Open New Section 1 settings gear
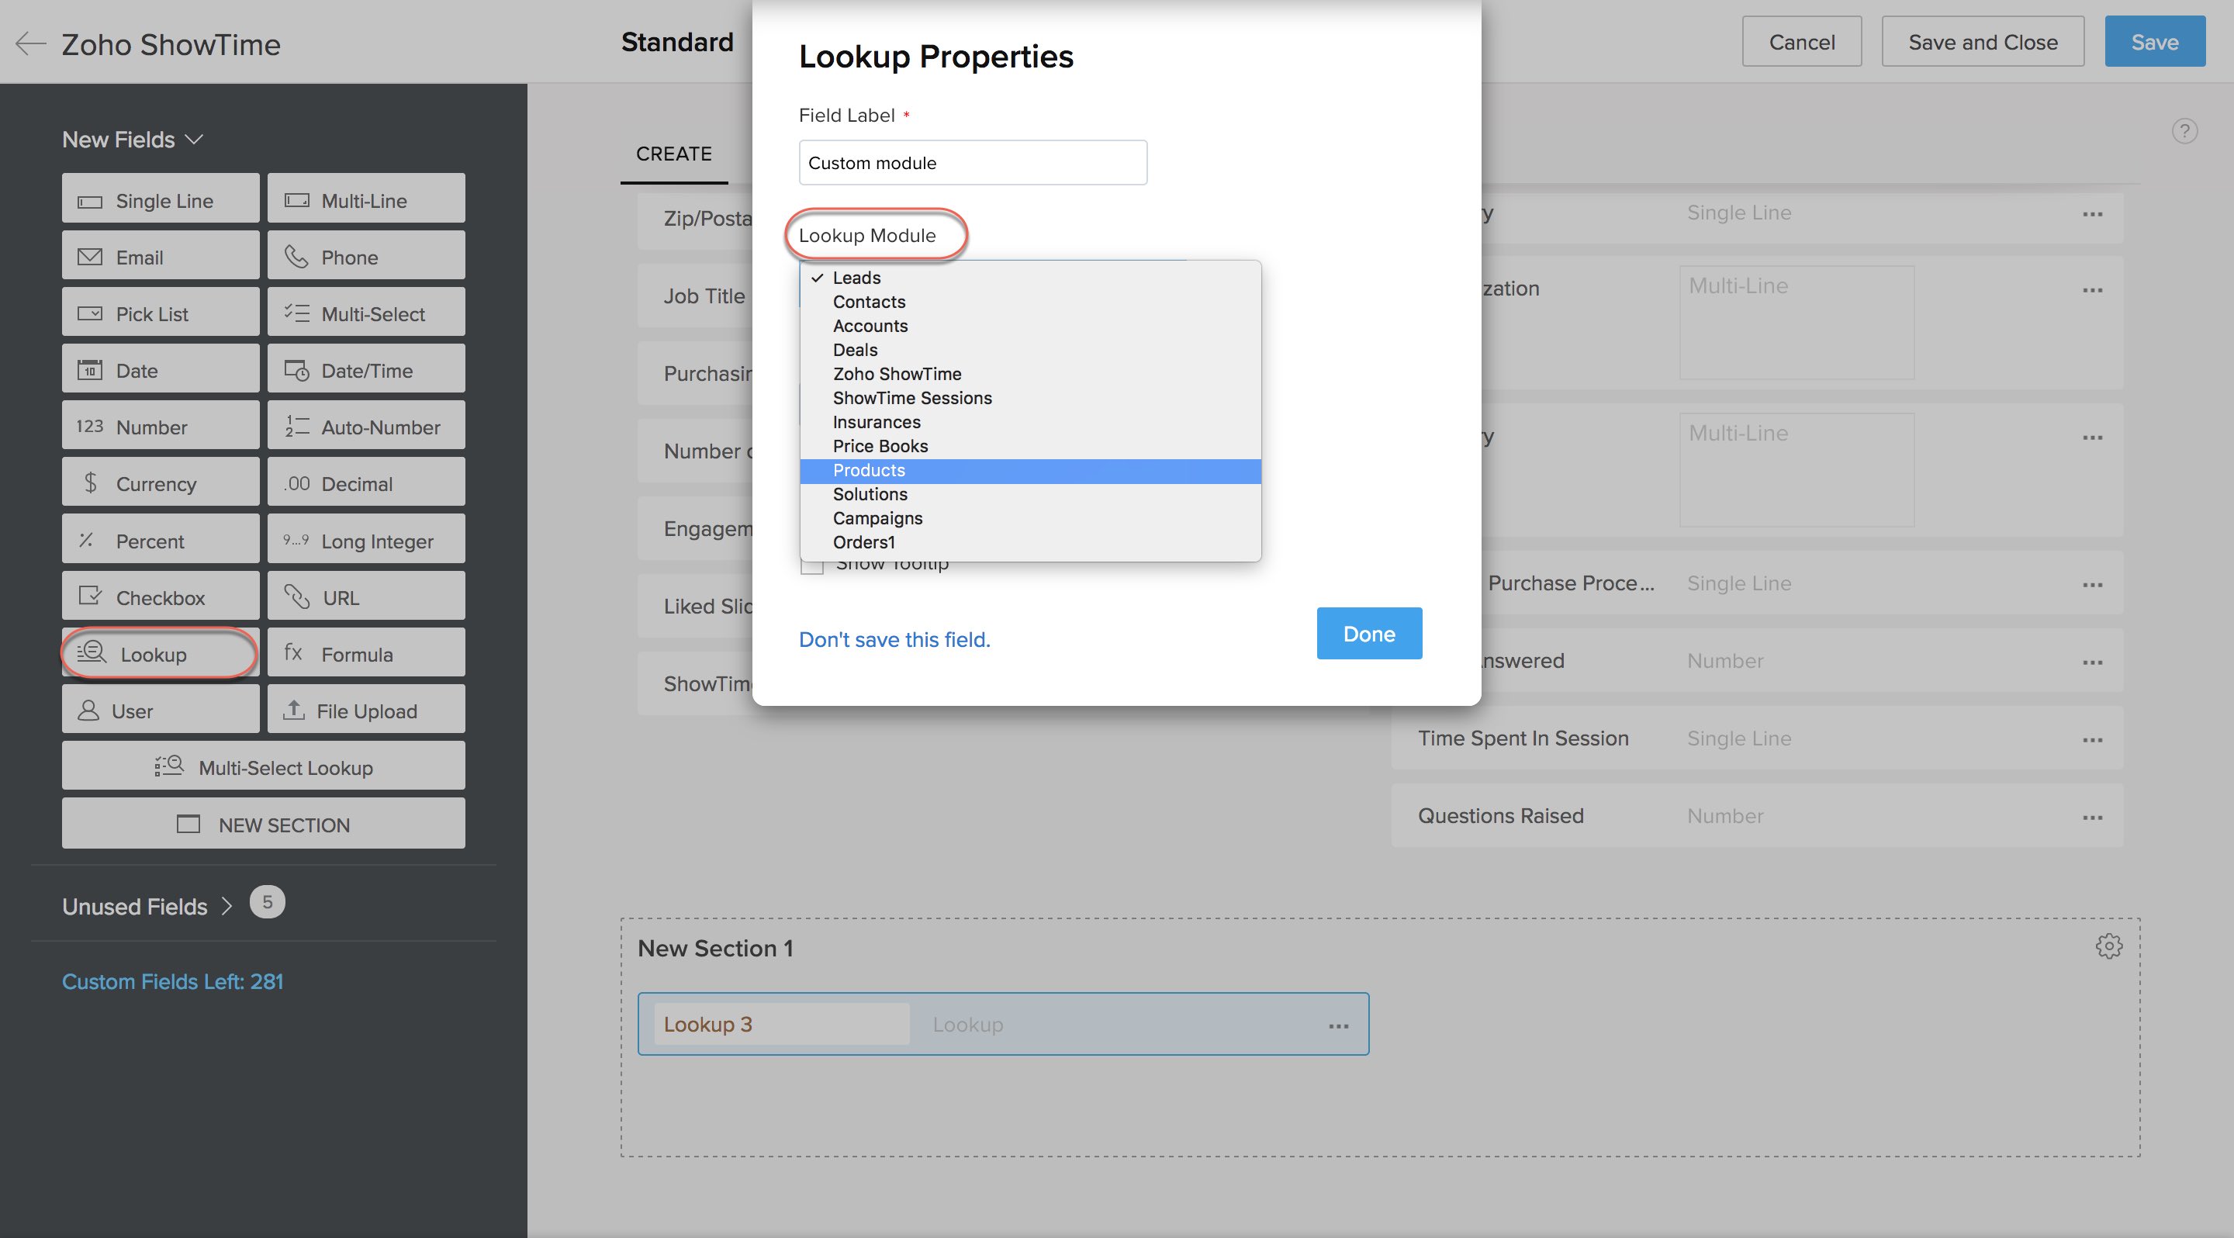This screenshot has width=2234, height=1238. point(2108,946)
